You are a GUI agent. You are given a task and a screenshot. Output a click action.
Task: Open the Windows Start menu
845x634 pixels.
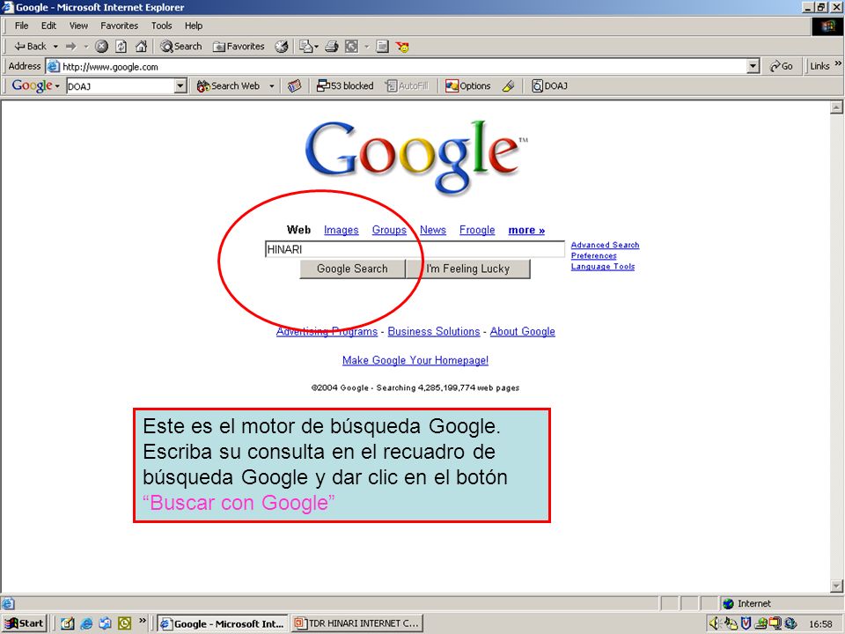coord(25,623)
